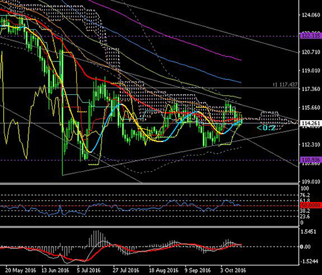Click the red 50.0000 RSI level label
This screenshot has width=322, height=275.
310,205
